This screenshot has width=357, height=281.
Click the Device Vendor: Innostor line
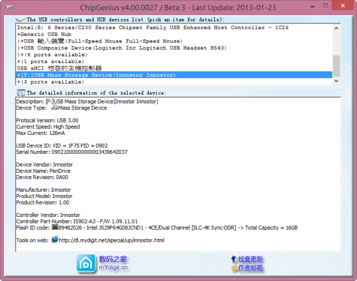(x=45, y=164)
